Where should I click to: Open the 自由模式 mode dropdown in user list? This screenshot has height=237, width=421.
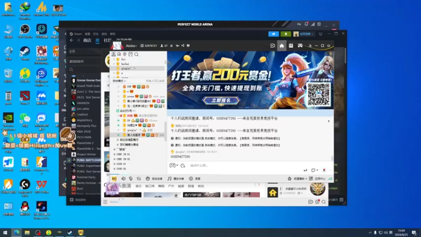pos(119,81)
